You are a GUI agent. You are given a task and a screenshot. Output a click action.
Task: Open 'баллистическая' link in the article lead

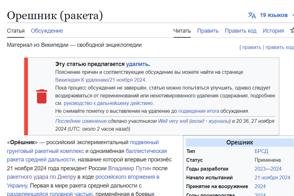(x=146, y=151)
